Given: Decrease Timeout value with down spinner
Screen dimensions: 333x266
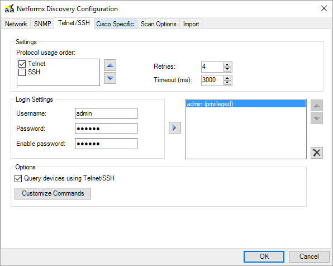Looking at the screenshot, I should point(227,83).
